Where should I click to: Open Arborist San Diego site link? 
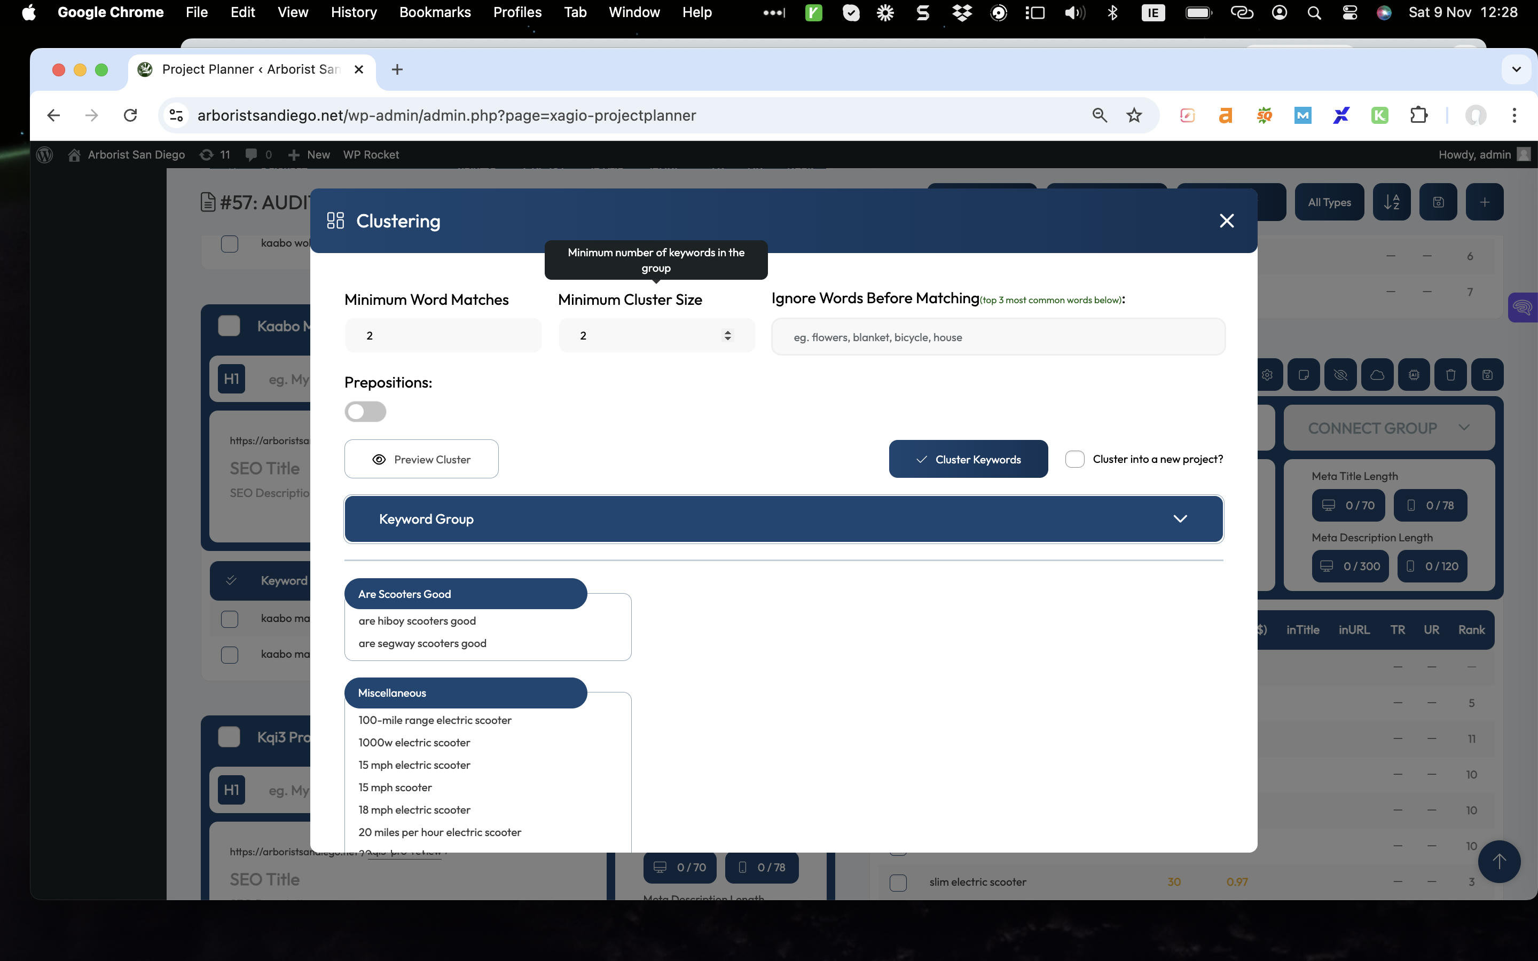point(126,154)
